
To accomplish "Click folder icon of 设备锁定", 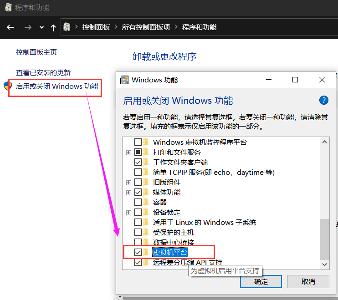I will [146, 212].
